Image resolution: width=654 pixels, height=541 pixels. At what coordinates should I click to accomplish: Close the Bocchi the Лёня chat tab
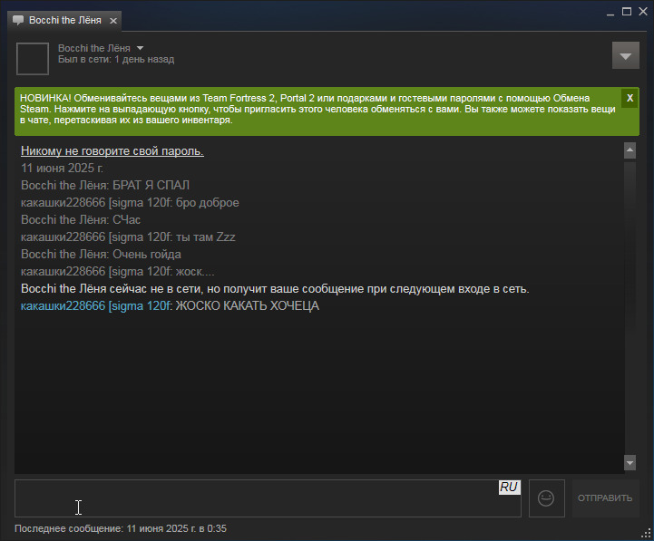coord(113,21)
